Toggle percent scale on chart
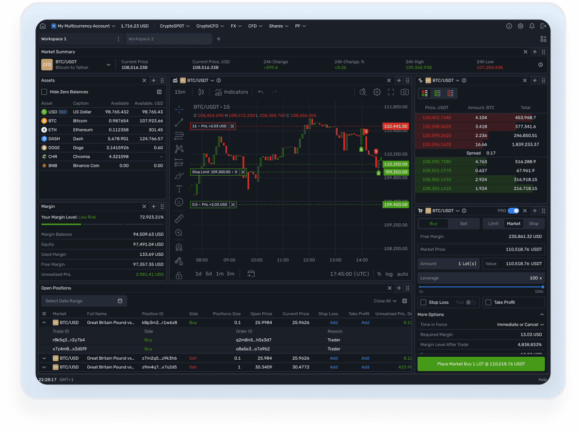 click(x=379, y=274)
